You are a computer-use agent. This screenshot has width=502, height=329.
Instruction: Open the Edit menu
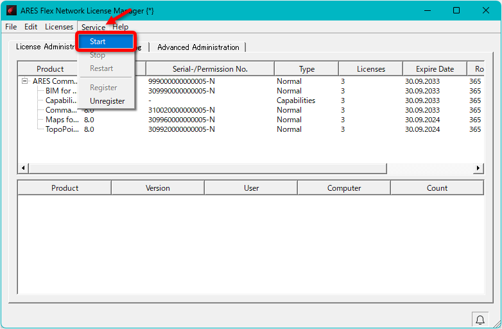point(31,27)
